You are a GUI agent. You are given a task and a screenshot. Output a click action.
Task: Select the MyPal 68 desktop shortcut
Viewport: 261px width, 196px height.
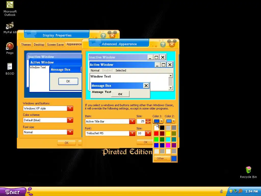pyautogui.click(x=10, y=28)
